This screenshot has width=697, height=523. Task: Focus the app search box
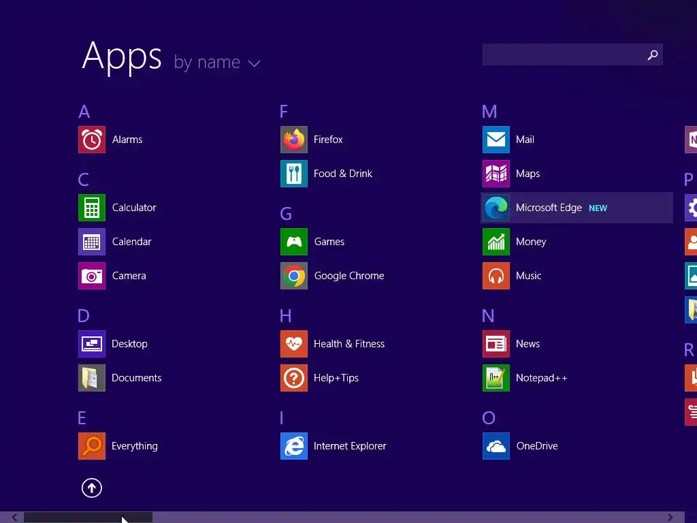[572, 54]
